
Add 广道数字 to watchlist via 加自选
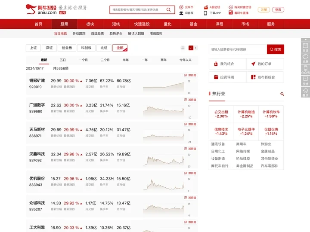[x=190, y=100]
